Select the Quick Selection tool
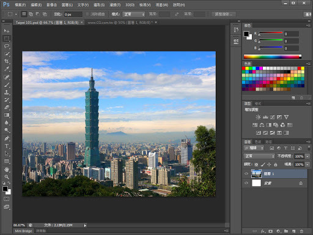Image resolution: width=313 pixels, height=235 pixels. click(x=7, y=54)
